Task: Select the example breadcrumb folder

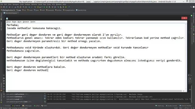Action: [50, 10]
